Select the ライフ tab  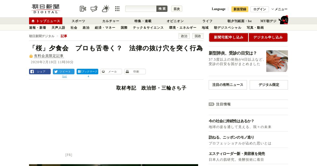(207, 21)
